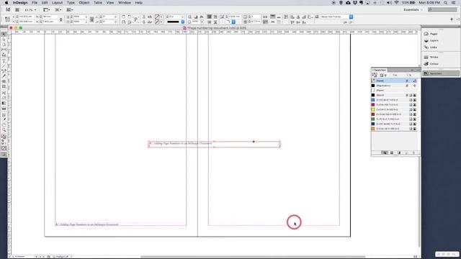Select the magenta swatch row

click(x=394, y=105)
